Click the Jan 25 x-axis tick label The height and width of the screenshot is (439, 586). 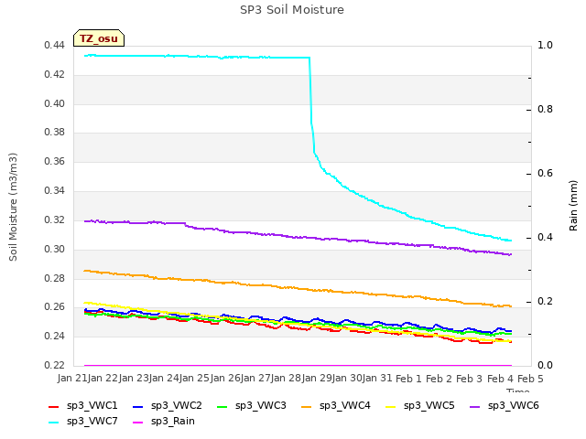[x=194, y=379]
